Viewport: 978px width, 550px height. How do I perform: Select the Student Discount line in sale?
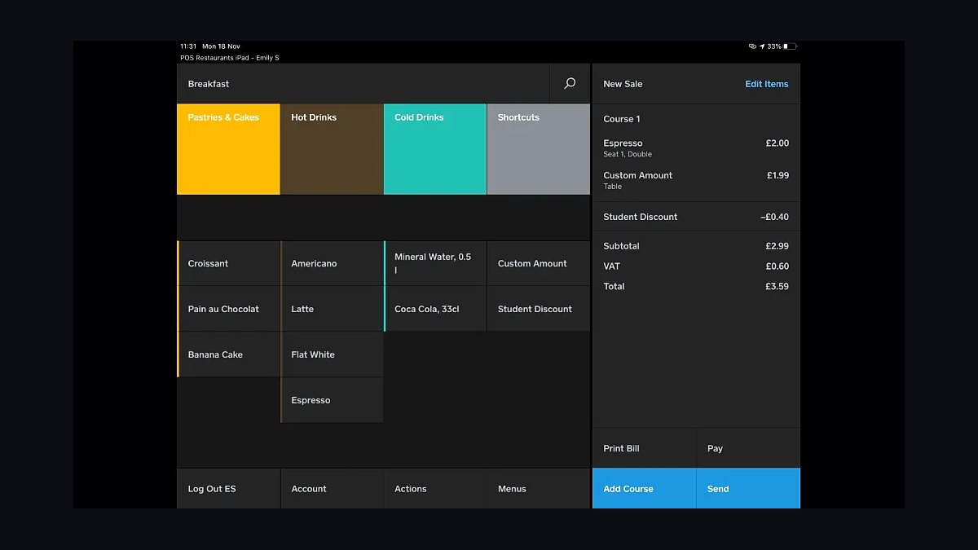[x=696, y=217]
